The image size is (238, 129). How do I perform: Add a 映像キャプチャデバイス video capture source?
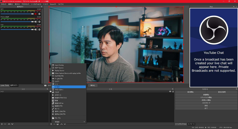[x=69, y=98]
